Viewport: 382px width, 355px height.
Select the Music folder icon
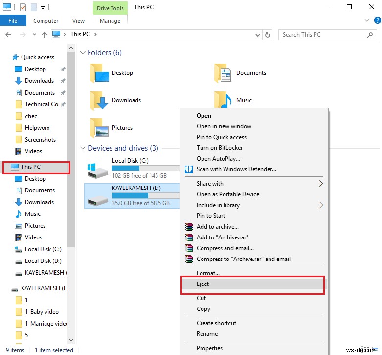223,99
